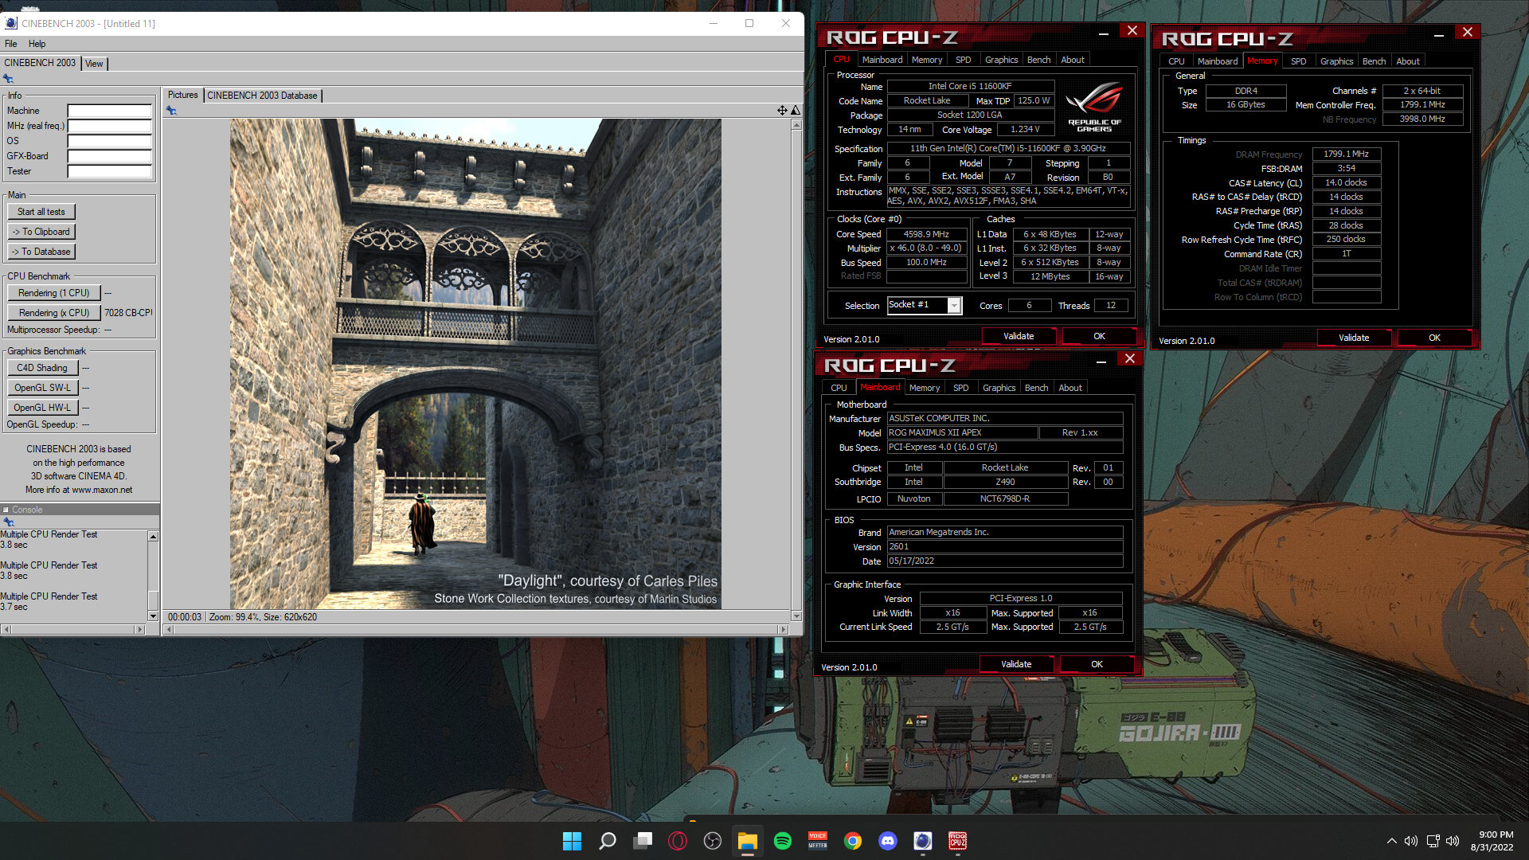Switch to CINEBENCH via its taskbar icon
Image resolution: width=1529 pixels, height=860 pixels.
click(x=923, y=841)
